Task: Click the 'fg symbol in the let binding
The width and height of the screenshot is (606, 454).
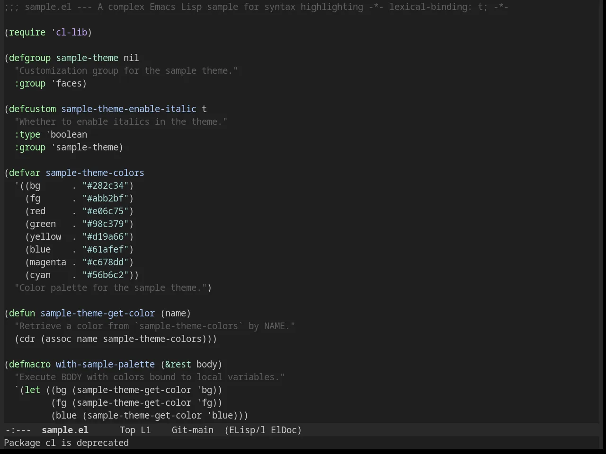Action: tap(205, 402)
